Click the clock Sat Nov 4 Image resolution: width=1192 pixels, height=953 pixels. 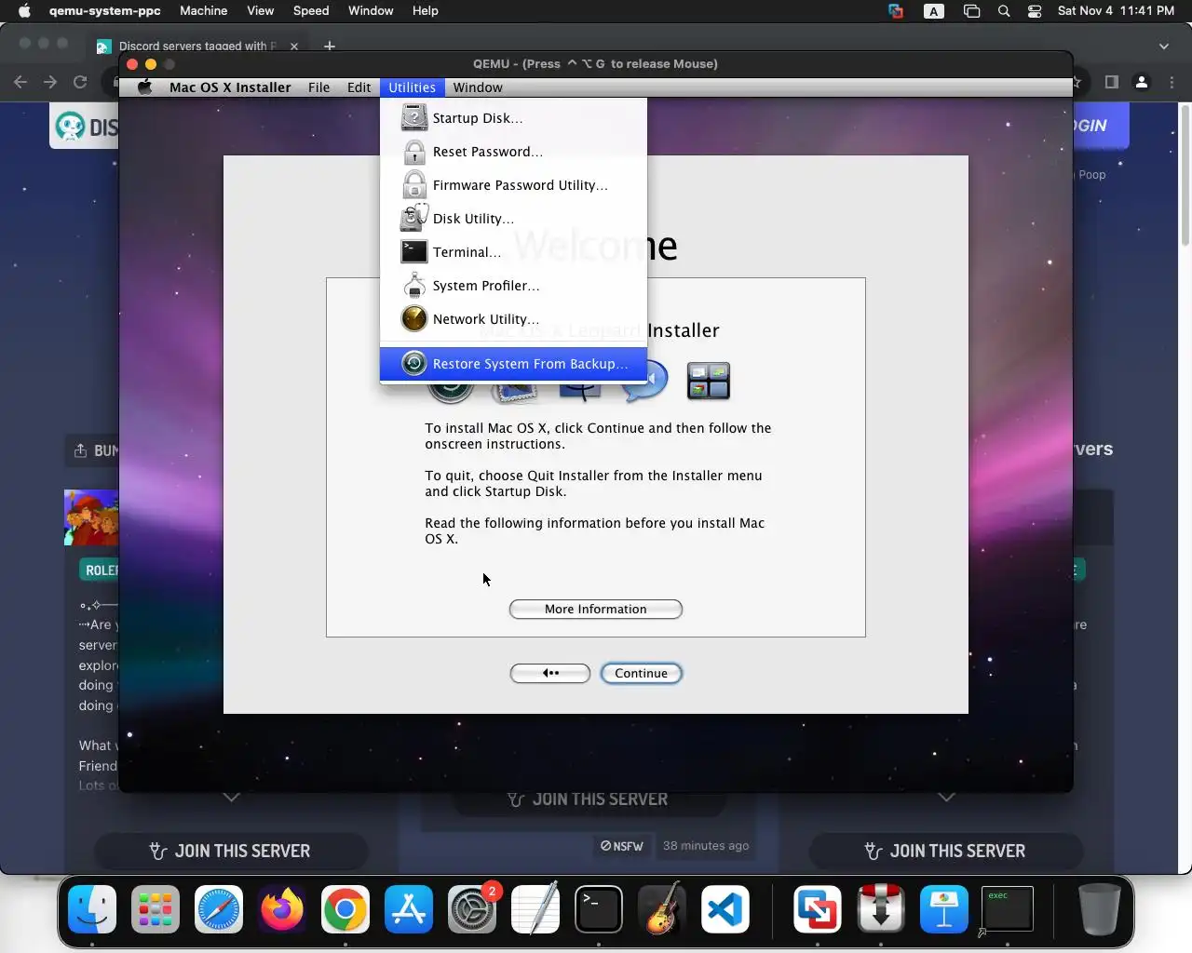coord(1116,11)
